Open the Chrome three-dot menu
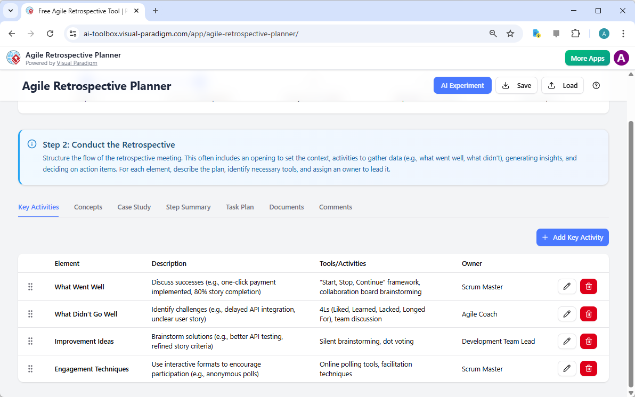Viewport: 635px width, 397px height. (623, 33)
